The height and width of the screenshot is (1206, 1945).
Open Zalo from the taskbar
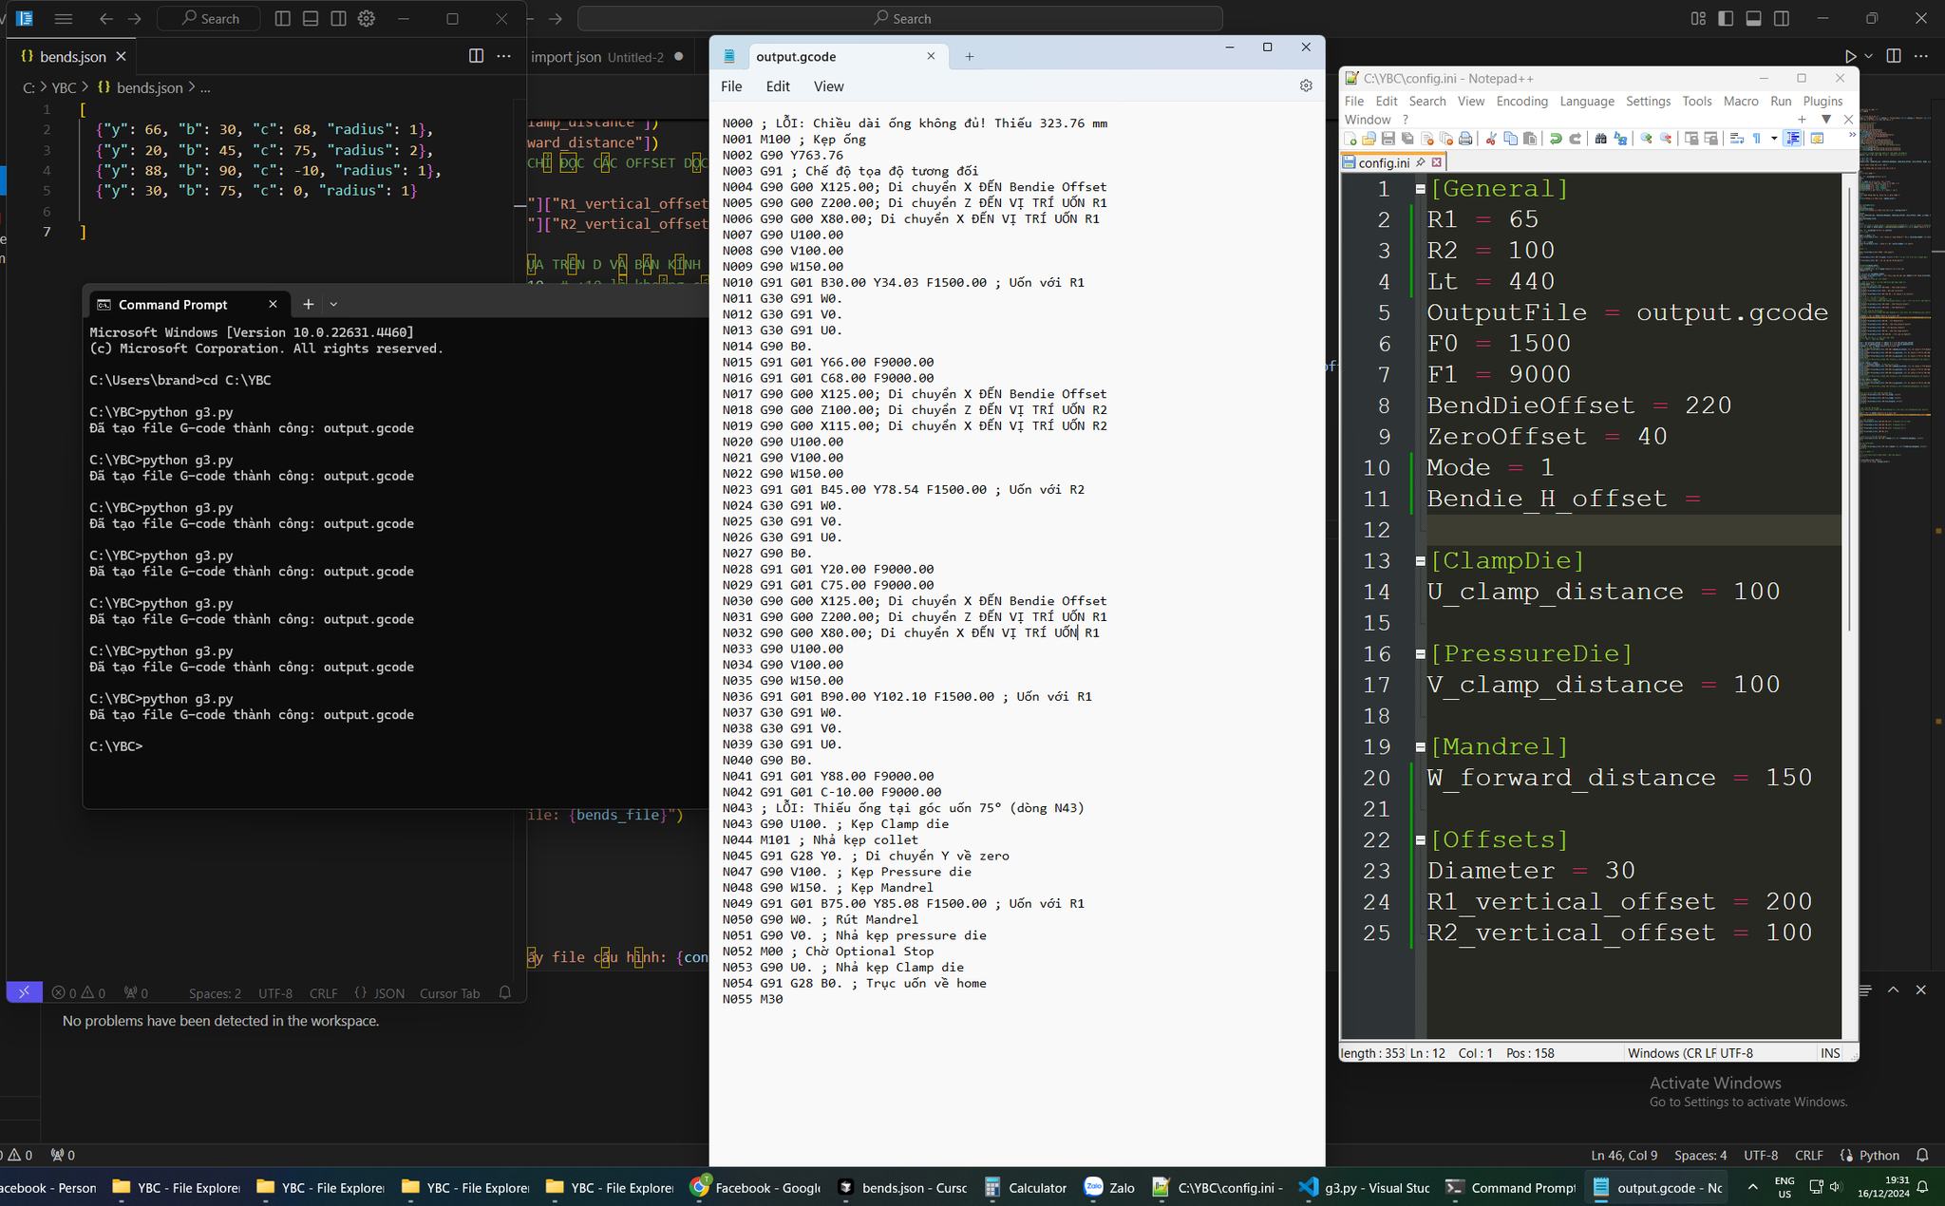(1108, 1187)
